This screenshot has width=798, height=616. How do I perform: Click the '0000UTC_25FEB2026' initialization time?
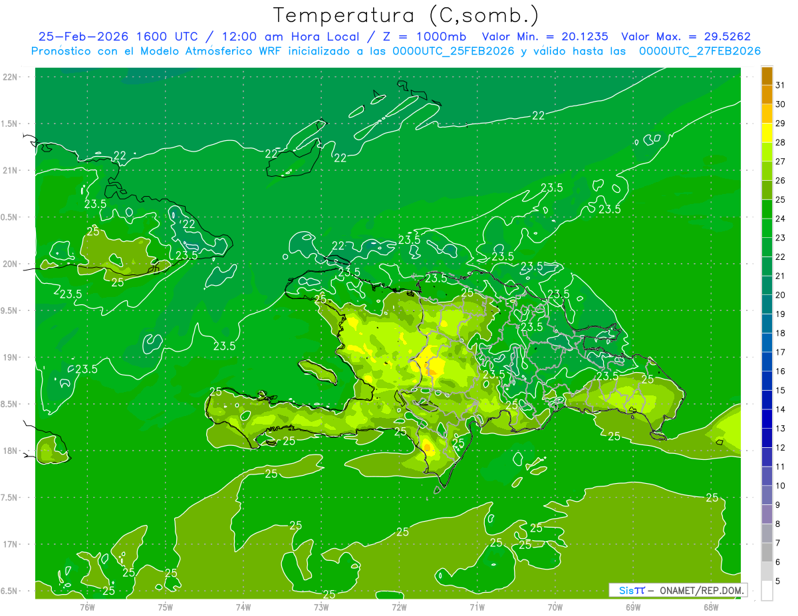(x=454, y=51)
